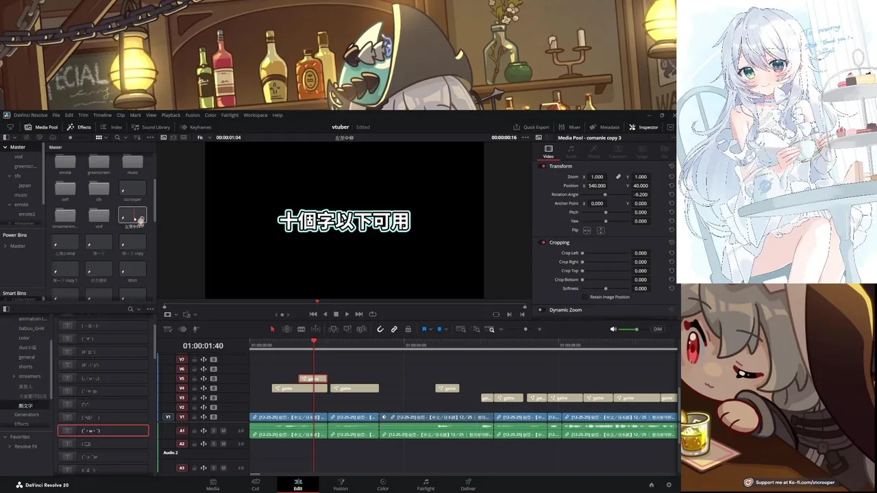Open Project Settings gear icon
The width and height of the screenshot is (877, 493).
[669, 485]
